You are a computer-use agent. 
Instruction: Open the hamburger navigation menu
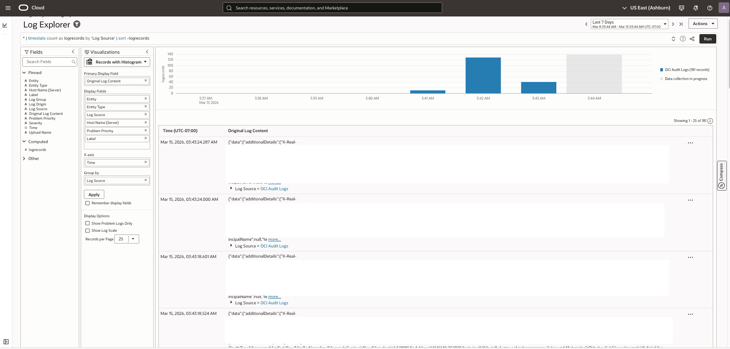[8, 8]
